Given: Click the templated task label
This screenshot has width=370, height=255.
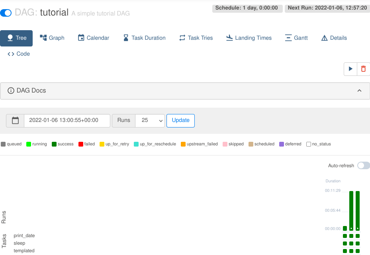Looking at the screenshot, I should tap(24, 251).
